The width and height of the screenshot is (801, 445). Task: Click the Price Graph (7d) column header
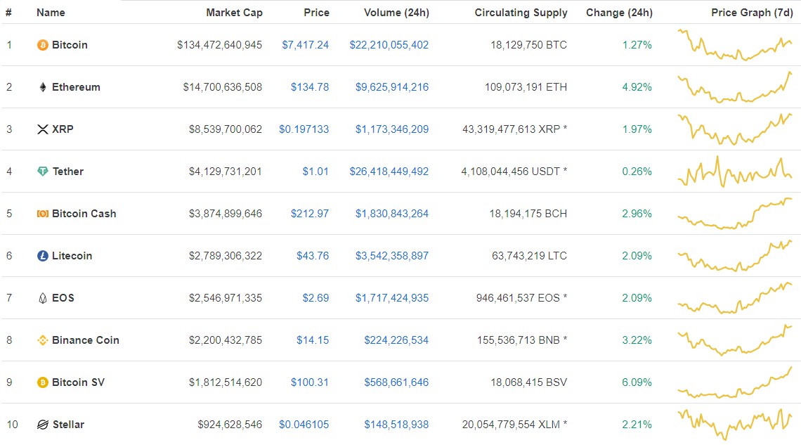(752, 12)
